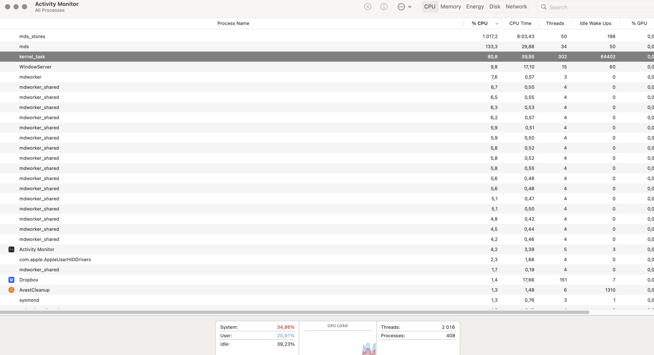Sort by CPU Time column header
Image resolution: width=654 pixels, height=355 pixels.
click(520, 23)
